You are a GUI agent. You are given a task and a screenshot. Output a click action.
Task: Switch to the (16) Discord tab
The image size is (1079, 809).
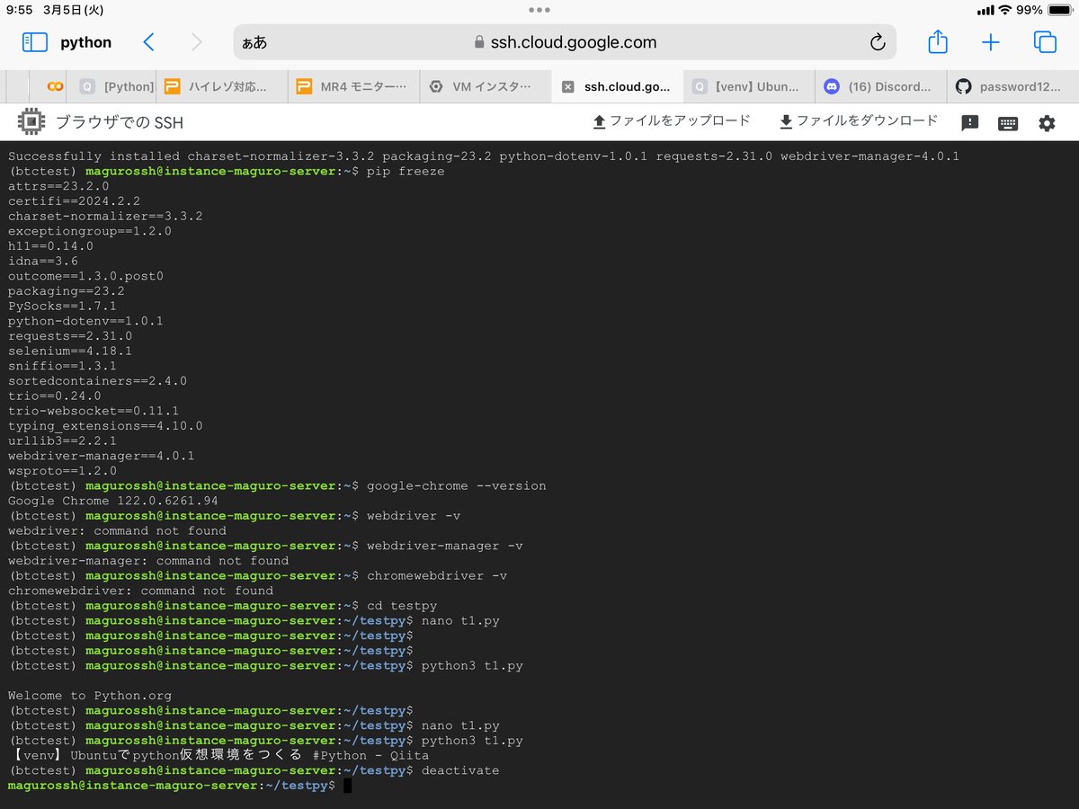pyautogui.click(x=880, y=87)
